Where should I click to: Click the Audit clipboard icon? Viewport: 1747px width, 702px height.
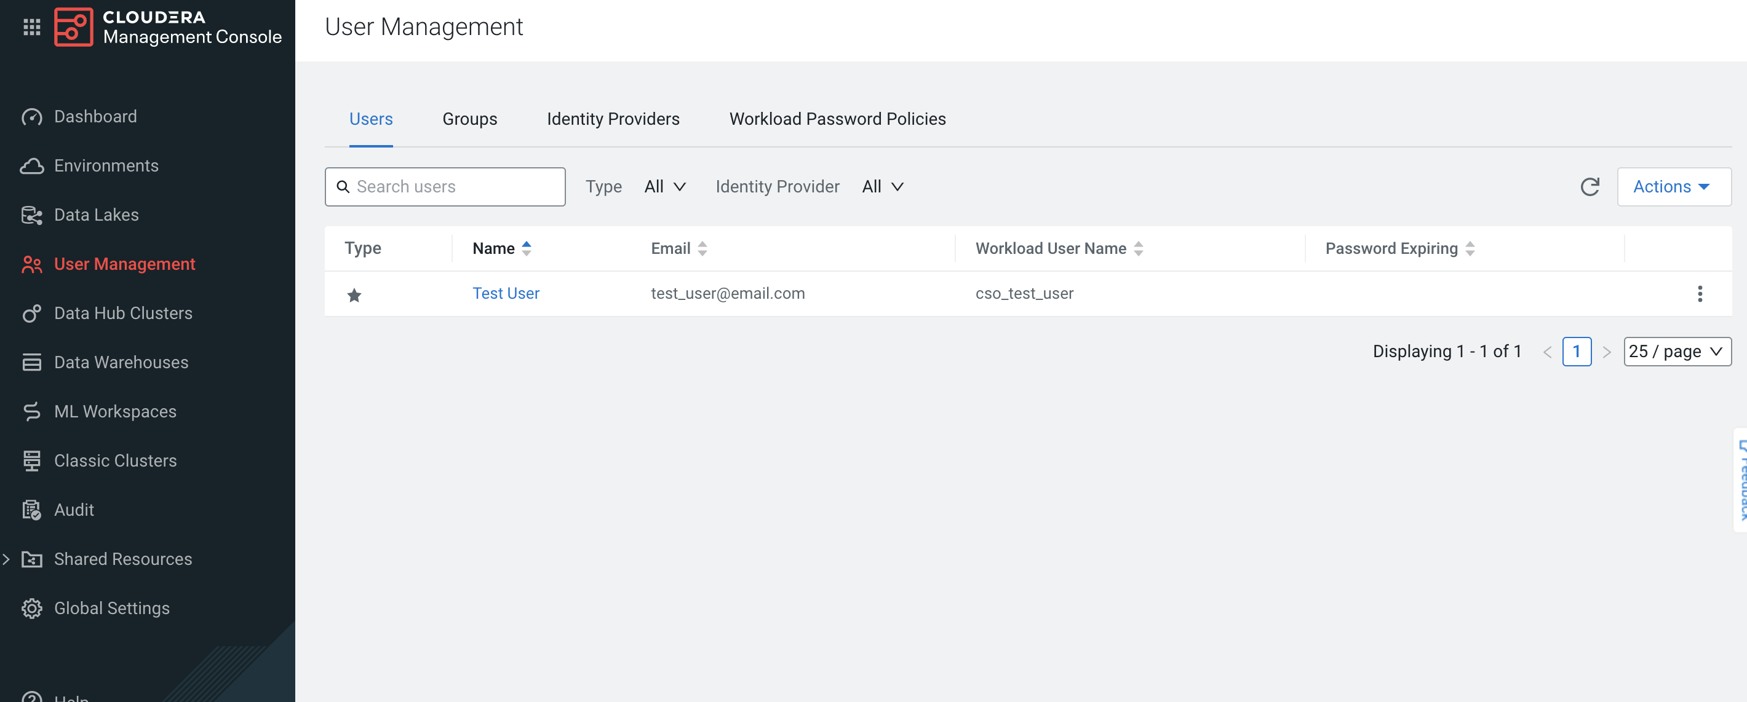click(32, 510)
